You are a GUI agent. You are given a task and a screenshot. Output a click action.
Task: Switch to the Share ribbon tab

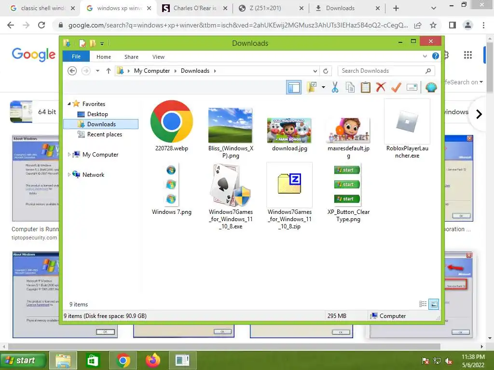coord(131,57)
